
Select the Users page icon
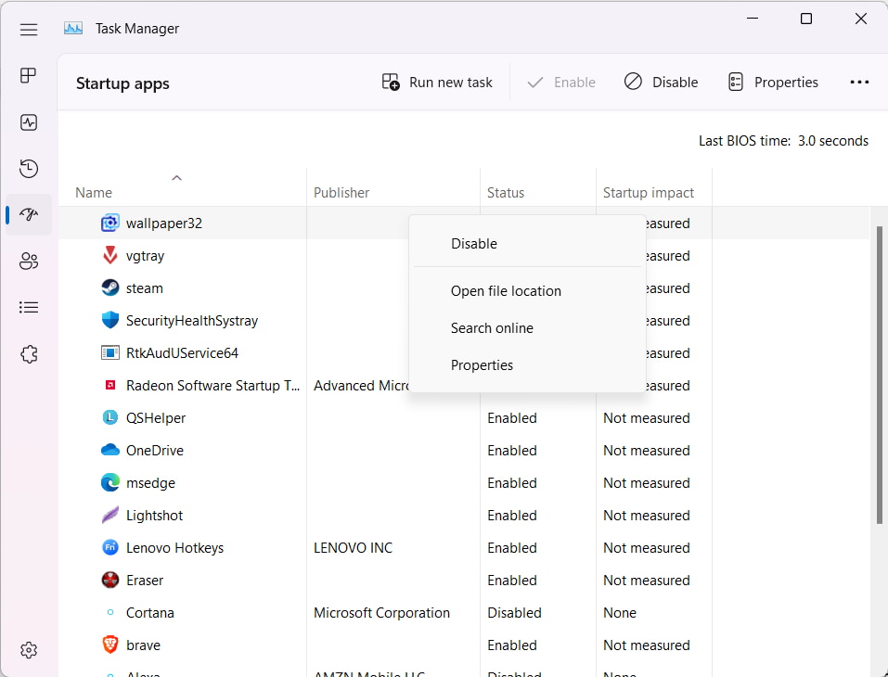(29, 262)
